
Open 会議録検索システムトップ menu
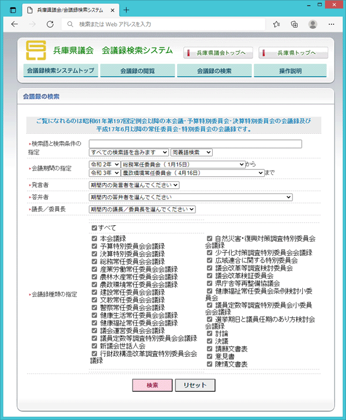tap(61, 71)
